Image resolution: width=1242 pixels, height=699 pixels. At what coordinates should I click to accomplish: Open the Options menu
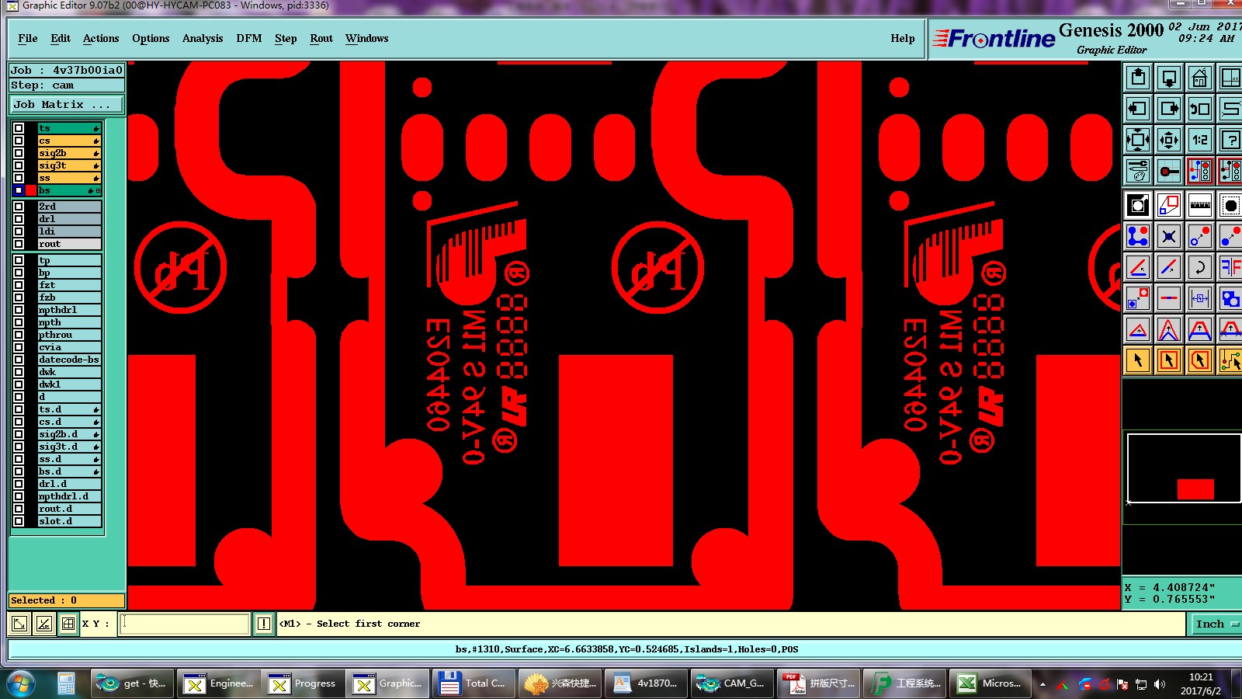(x=151, y=38)
